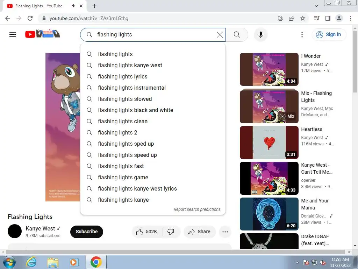This screenshot has height=269, width=358.
Task: Open media controls in Chrome toolbar
Action: [x=317, y=18]
